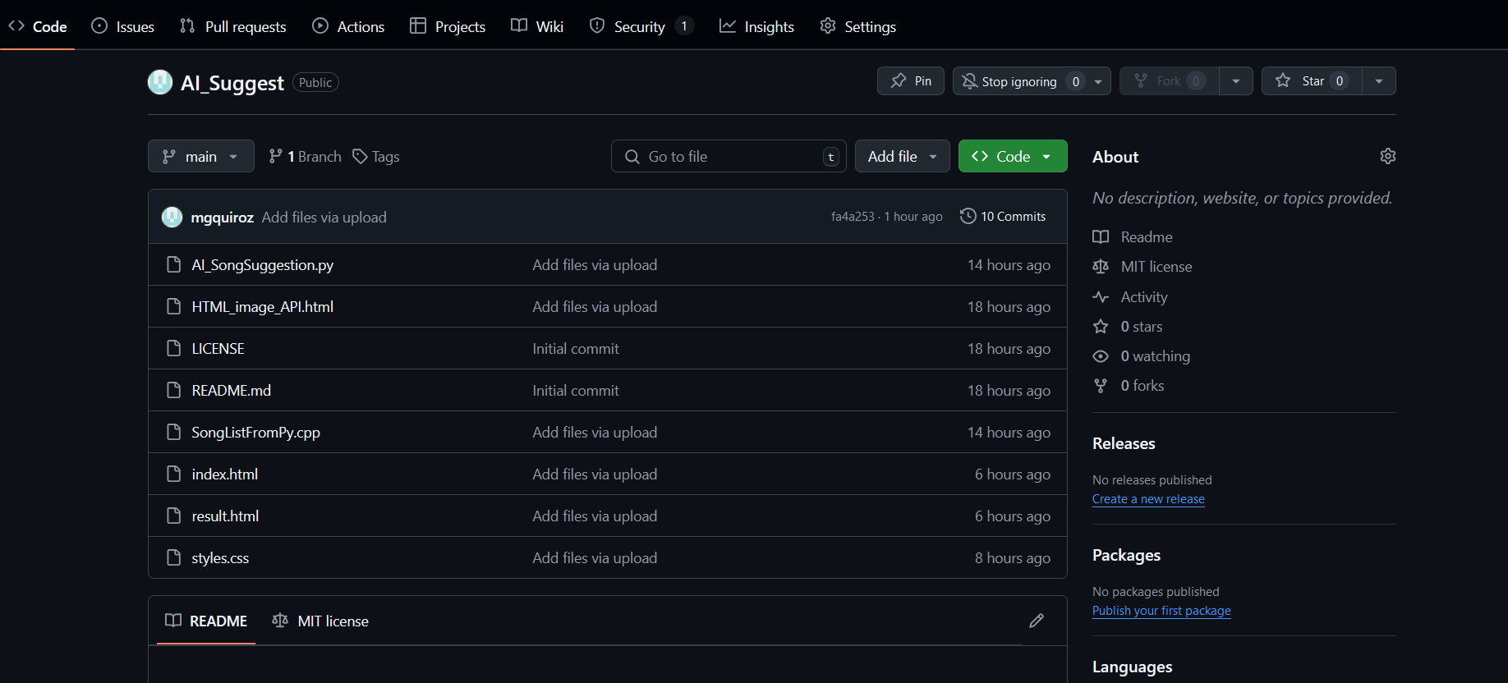Screen dimensions: 1508x683
Task: Open the Stop ignoring notifications dropdown
Action: tap(1032, 81)
